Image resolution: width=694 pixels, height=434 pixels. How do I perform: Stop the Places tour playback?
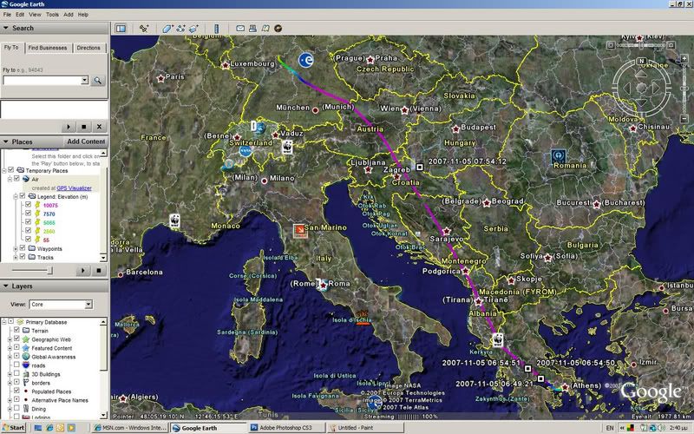point(99,270)
